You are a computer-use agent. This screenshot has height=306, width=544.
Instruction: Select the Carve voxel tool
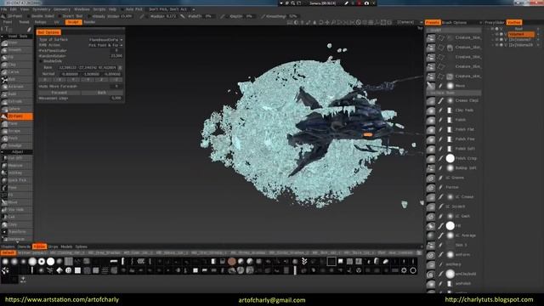coord(17,71)
